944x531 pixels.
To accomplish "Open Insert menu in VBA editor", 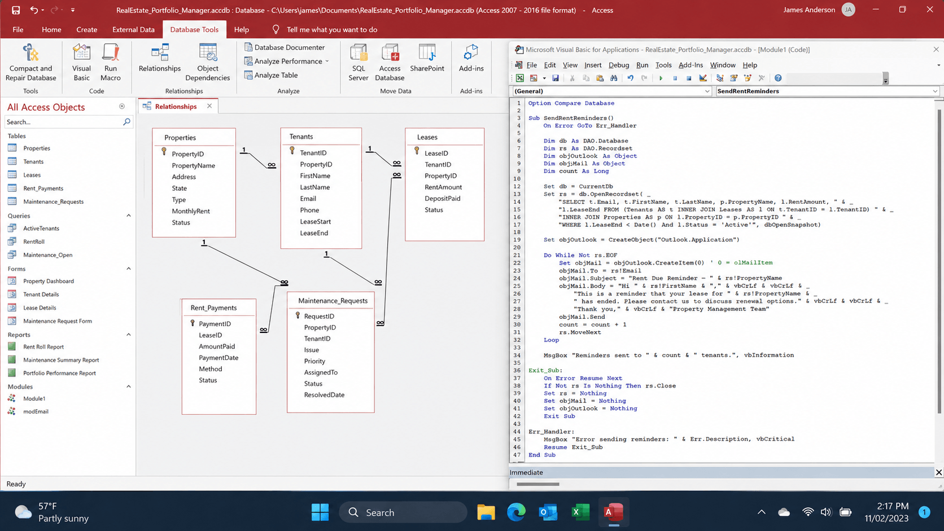I will pyautogui.click(x=593, y=65).
